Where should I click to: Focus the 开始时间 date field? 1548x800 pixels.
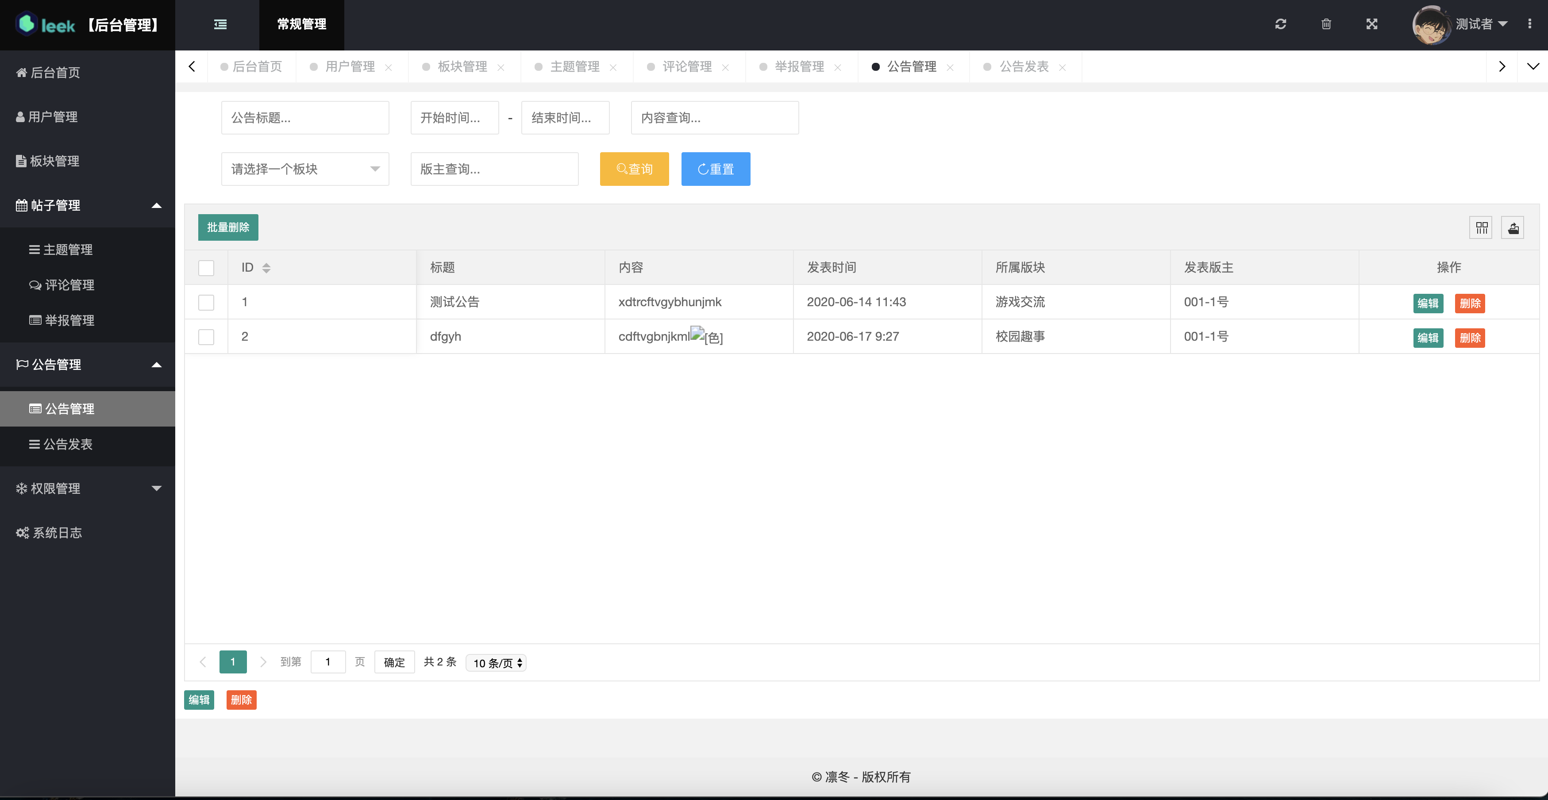pos(455,118)
